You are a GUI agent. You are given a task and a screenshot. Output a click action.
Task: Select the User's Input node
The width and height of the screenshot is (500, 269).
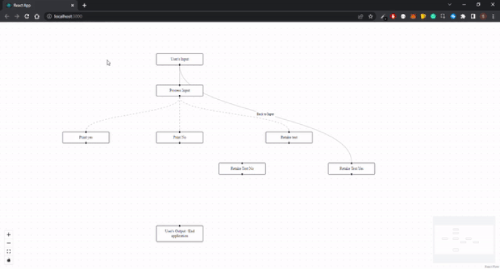pos(180,59)
